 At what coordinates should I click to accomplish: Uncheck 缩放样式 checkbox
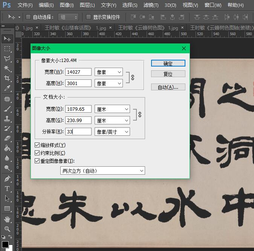[37, 145]
